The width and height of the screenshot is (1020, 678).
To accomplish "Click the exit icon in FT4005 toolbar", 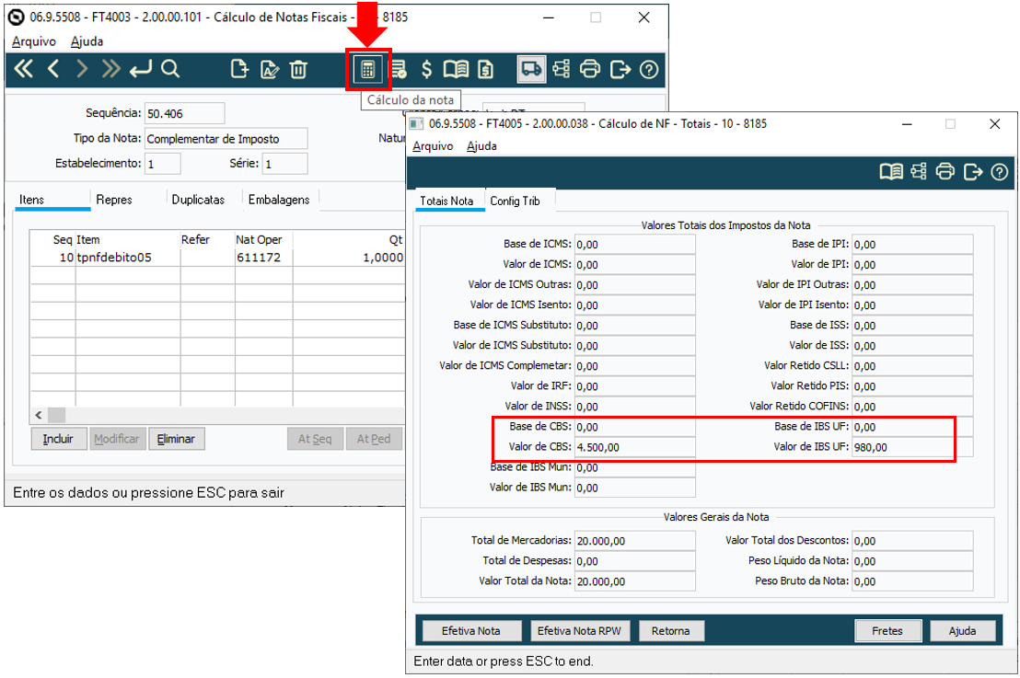I will click(x=972, y=172).
